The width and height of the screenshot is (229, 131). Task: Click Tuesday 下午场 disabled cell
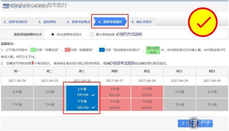coord(49,105)
